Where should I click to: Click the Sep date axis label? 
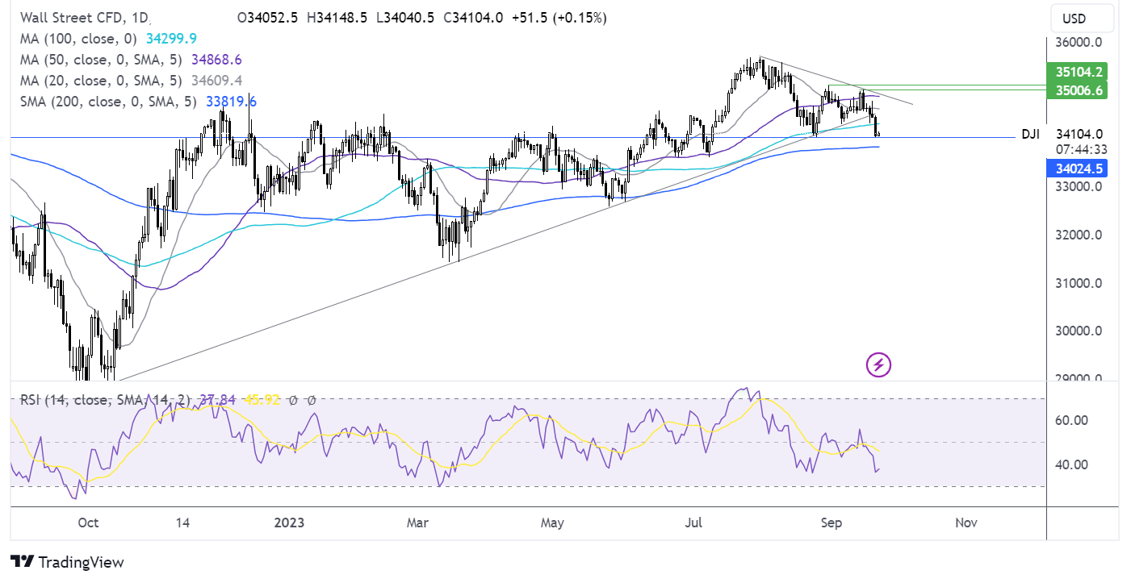(831, 523)
